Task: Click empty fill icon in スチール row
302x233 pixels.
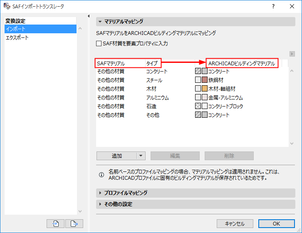Action: click(x=198, y=79)
